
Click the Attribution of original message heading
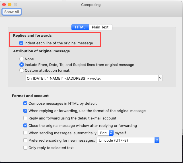tap(42, 51)
